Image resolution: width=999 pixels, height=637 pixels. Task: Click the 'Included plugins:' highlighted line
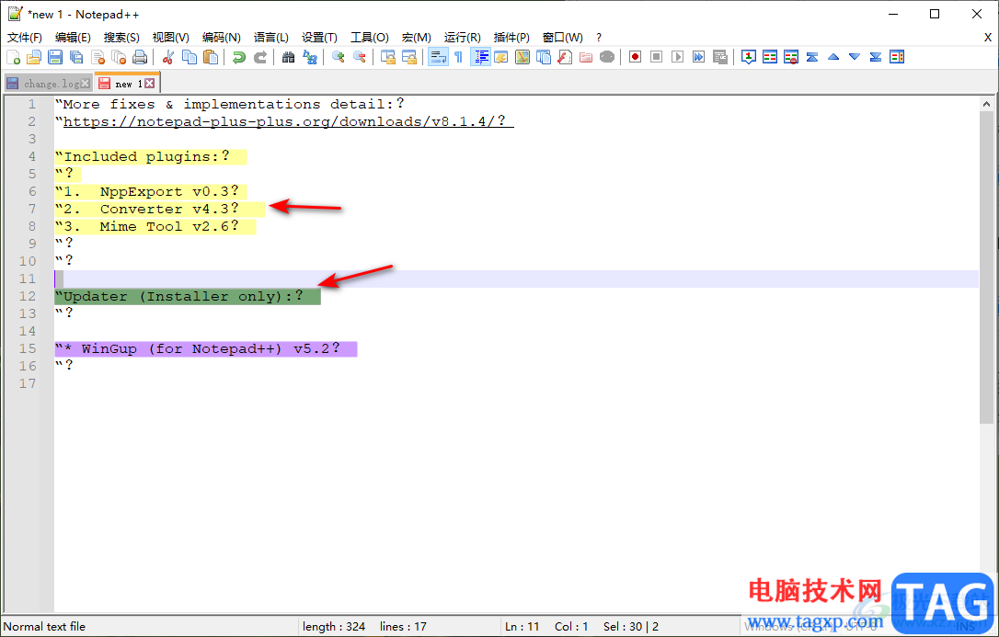[151, 156]
